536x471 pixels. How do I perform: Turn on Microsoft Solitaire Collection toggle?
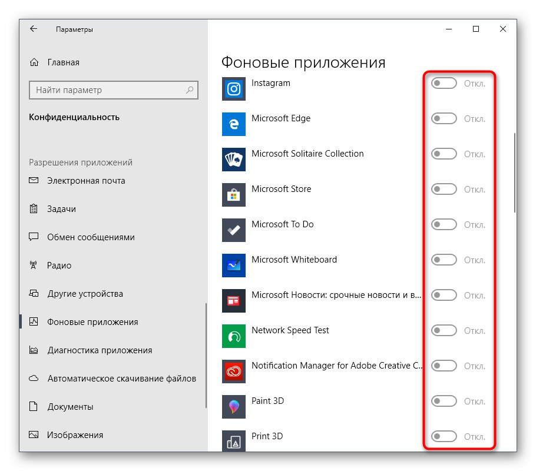pyautogui.click(x=444, y=154)
